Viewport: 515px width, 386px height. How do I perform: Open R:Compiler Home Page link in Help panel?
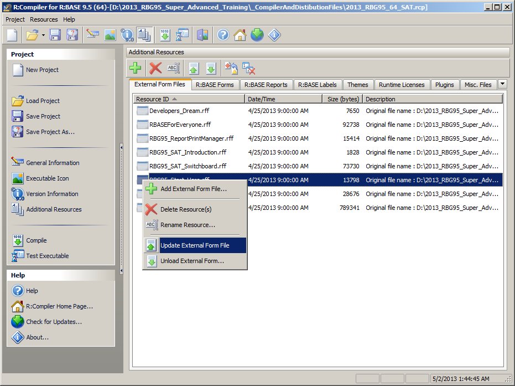coord(59,306)
